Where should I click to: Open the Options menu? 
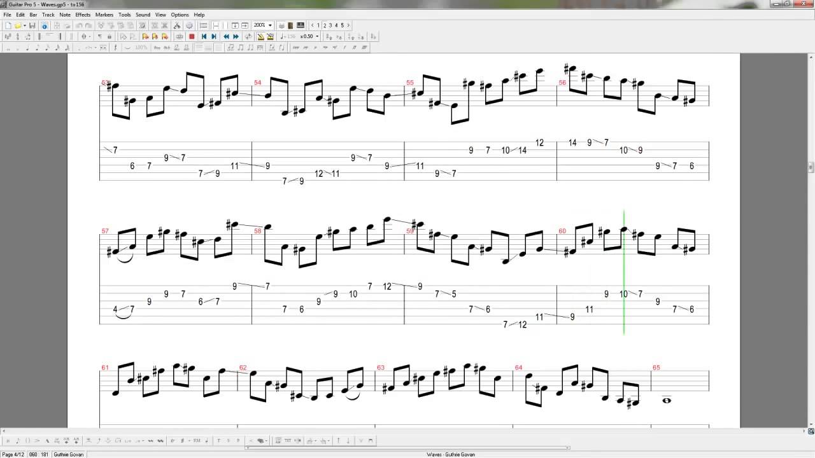point(180,15)
